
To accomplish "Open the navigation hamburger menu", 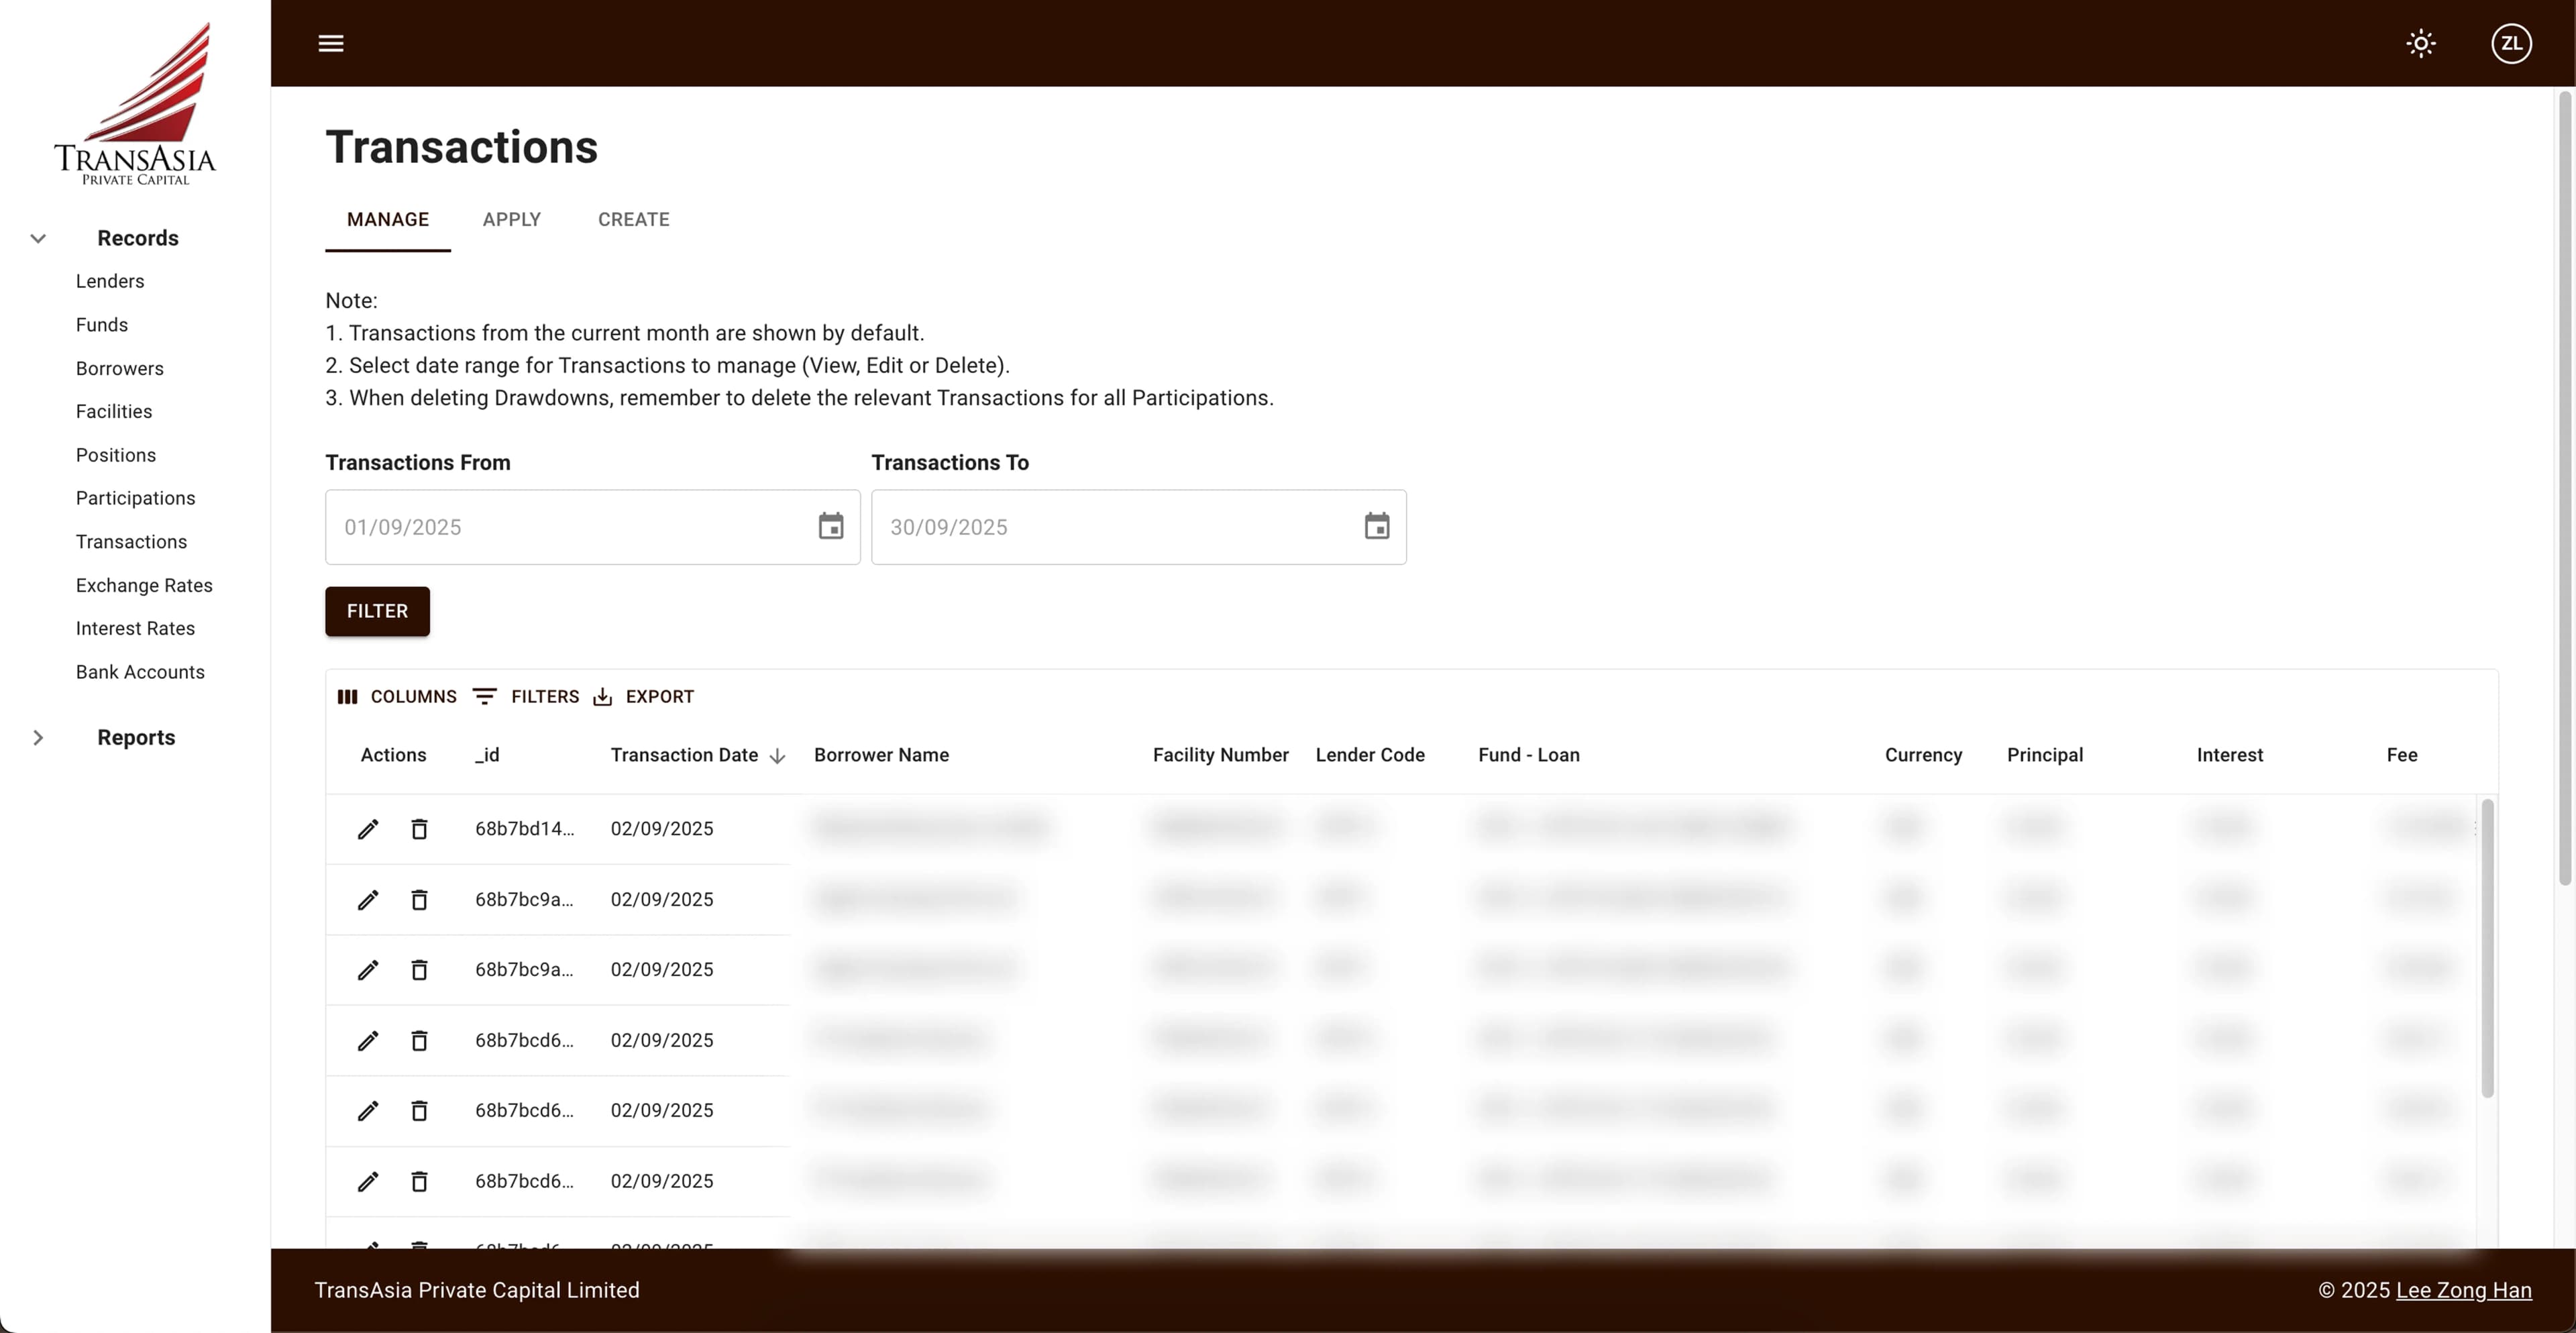I will [x=331, y=43].
